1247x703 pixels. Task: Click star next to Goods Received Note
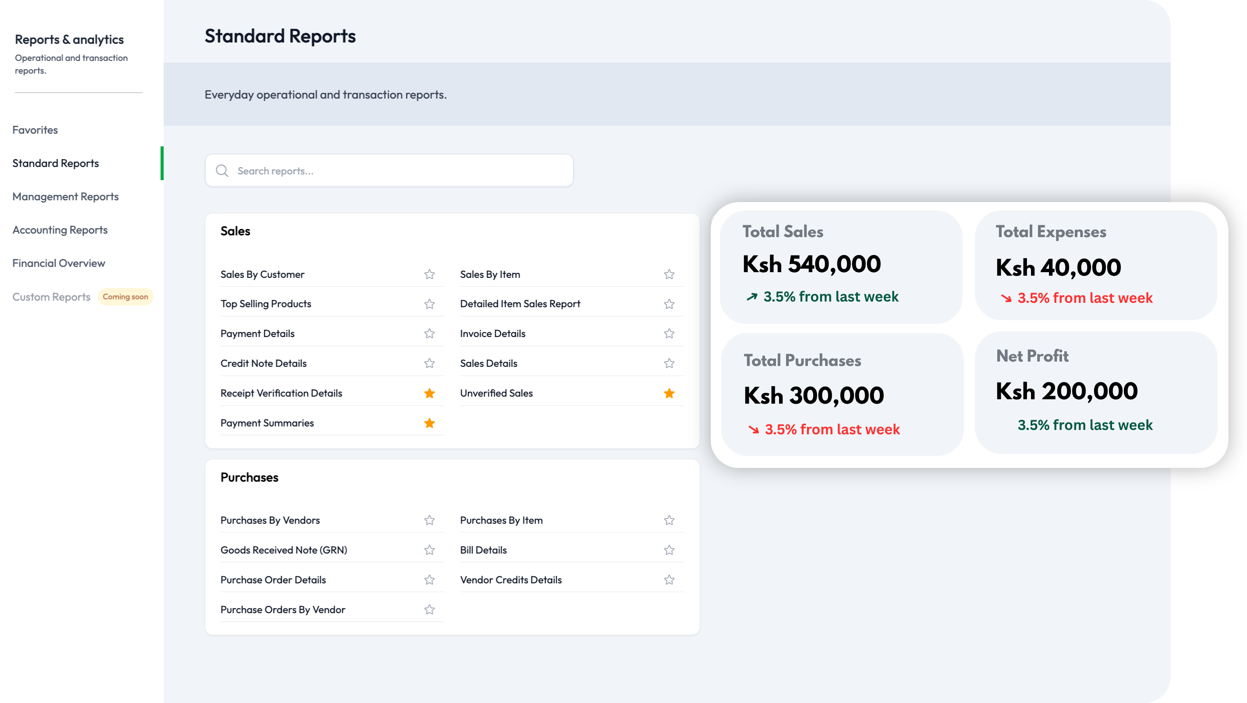[x=429, y=550]
